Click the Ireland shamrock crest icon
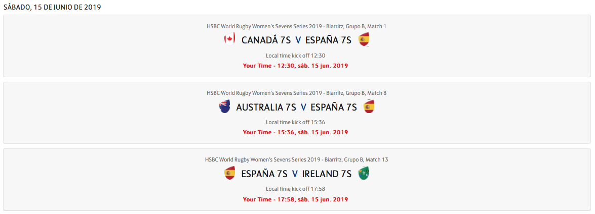The height and width of the screenshot is (214, 595). point(364,173)
